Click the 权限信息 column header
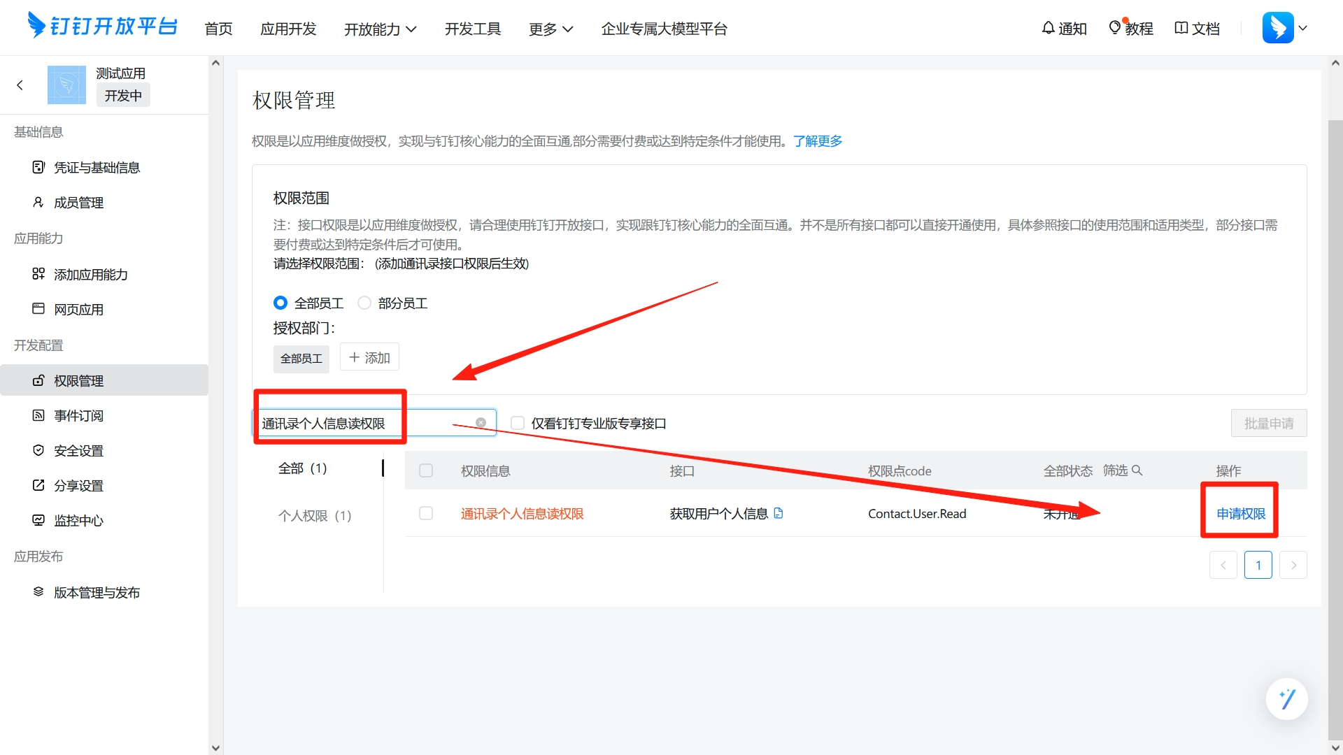The image size is (1343, 755). tap(485, 471)
